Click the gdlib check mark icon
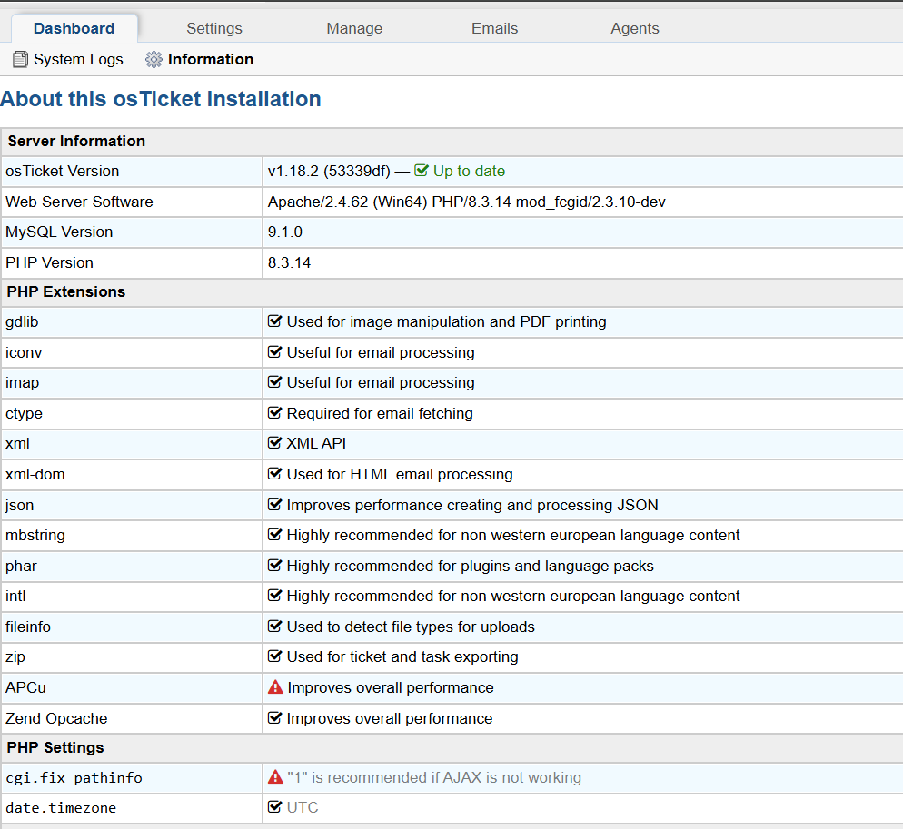The width and height of the screenshot is (903, 829). point(274,321)
